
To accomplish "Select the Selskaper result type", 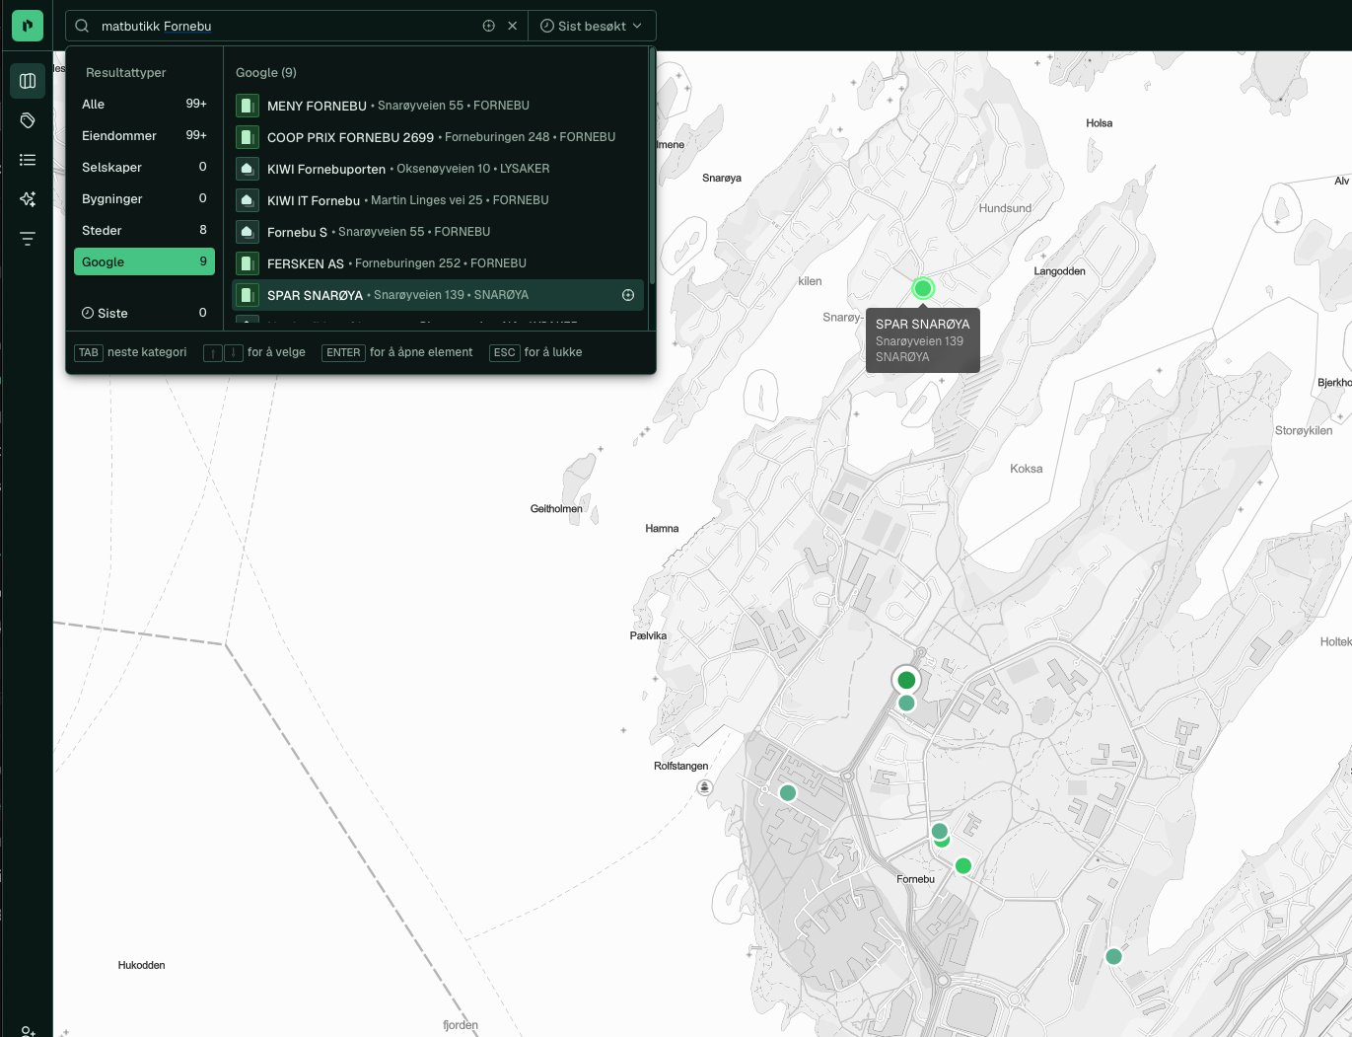I will point(144,167).
